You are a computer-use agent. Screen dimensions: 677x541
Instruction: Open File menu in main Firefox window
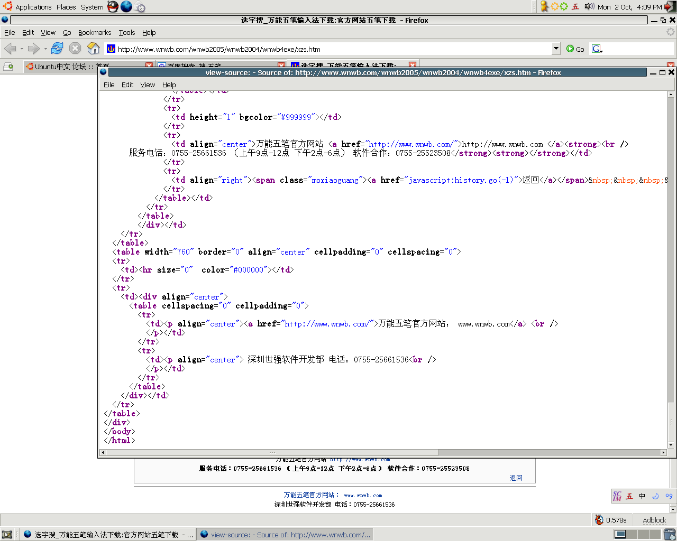(x=10, y=32)
